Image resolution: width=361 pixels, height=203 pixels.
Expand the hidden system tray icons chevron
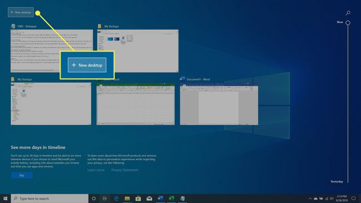click(x=310, y=199)
